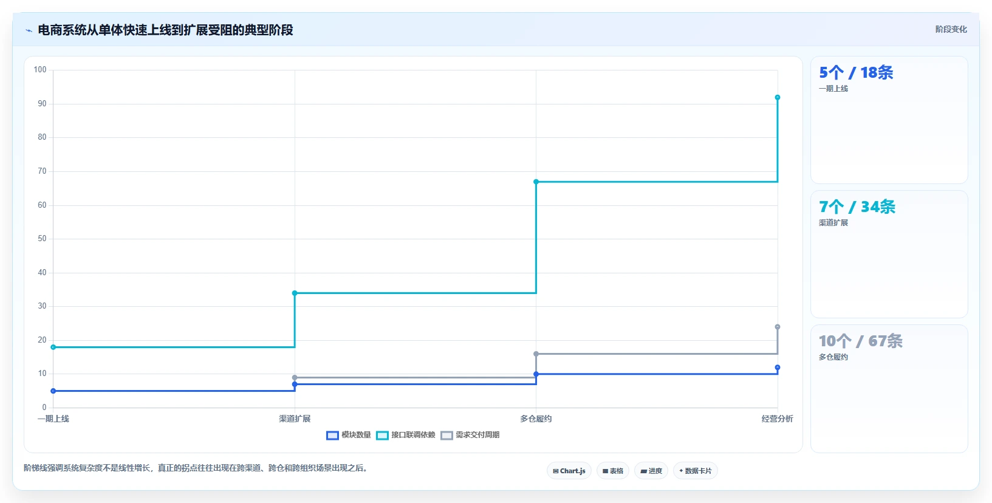
Task: Click the Chart.js tag chip
Action: click(569, 471)
